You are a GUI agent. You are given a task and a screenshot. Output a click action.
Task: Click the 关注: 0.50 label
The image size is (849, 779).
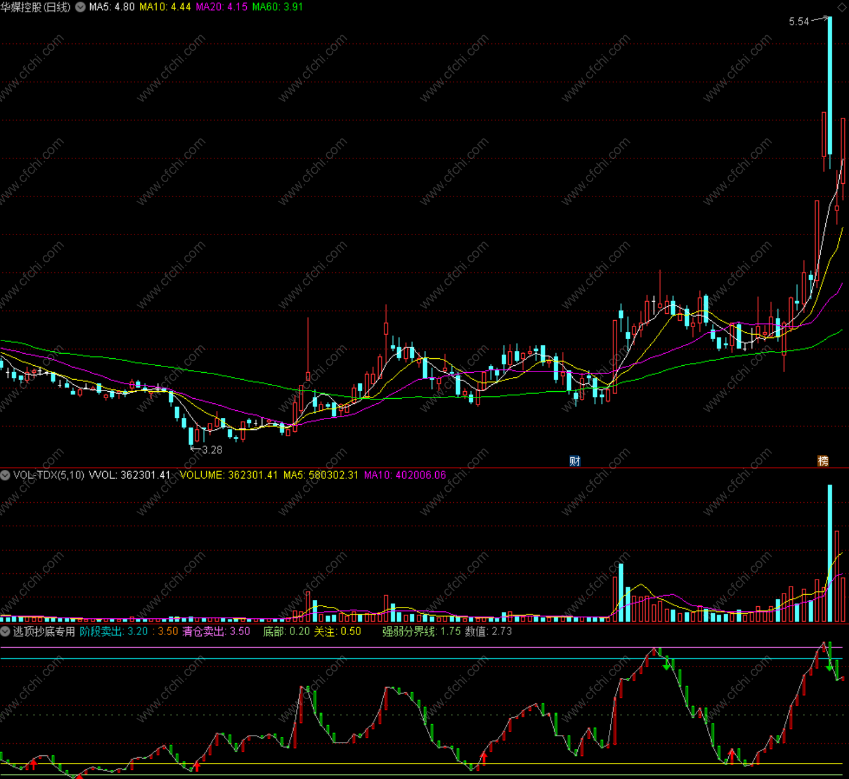point(338,632)
